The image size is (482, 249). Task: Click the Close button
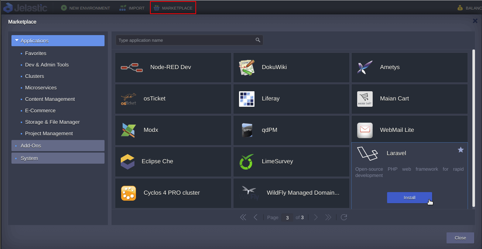pyautogui.click(x=460, y=238)
